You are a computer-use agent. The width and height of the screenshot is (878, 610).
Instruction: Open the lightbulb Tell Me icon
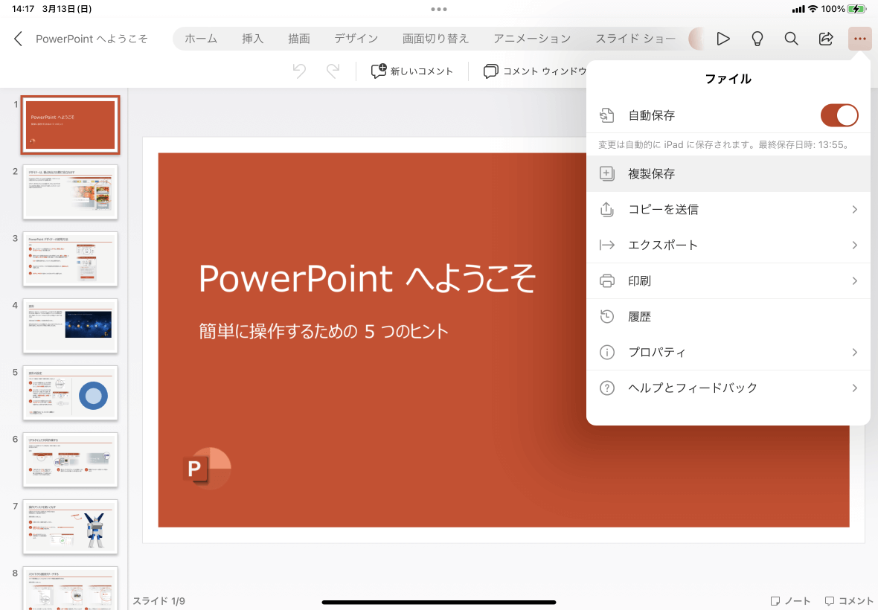pyautogui.click(x=757, y=39)
